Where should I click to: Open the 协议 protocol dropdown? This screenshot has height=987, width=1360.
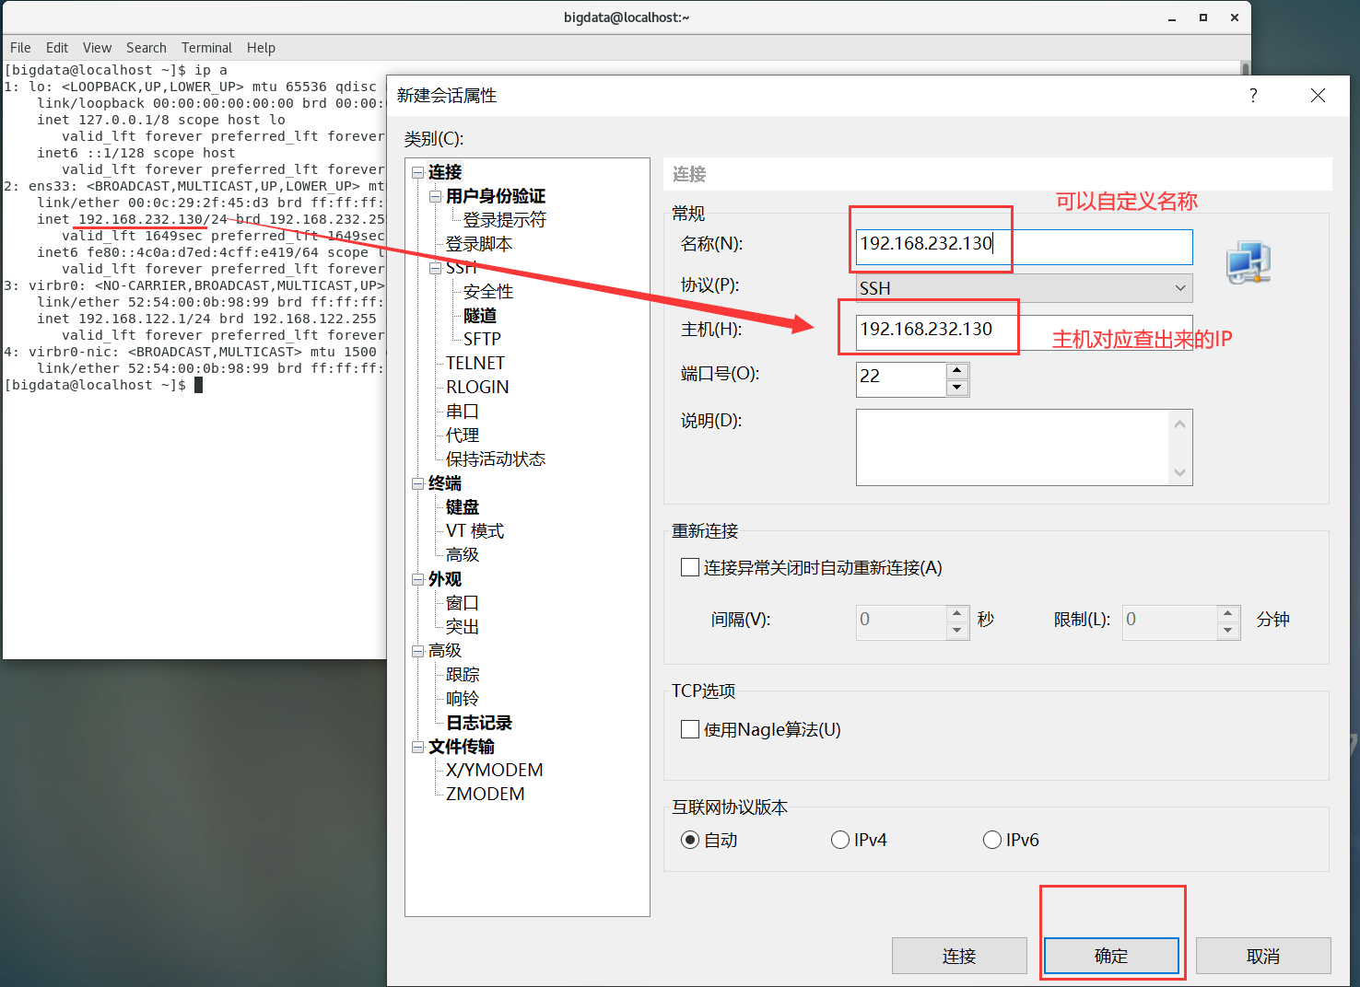[1179, 287]
